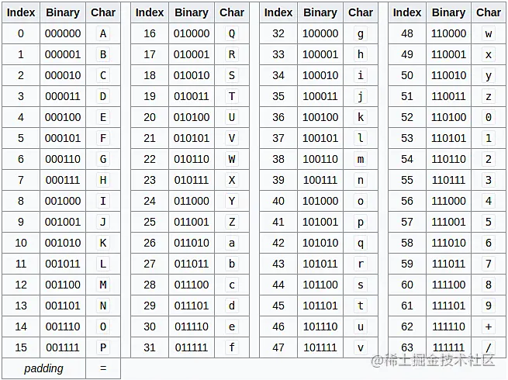Viewport: 508px width, 380px height.
Task: Select binary value 011111
Action: point(192,347)
